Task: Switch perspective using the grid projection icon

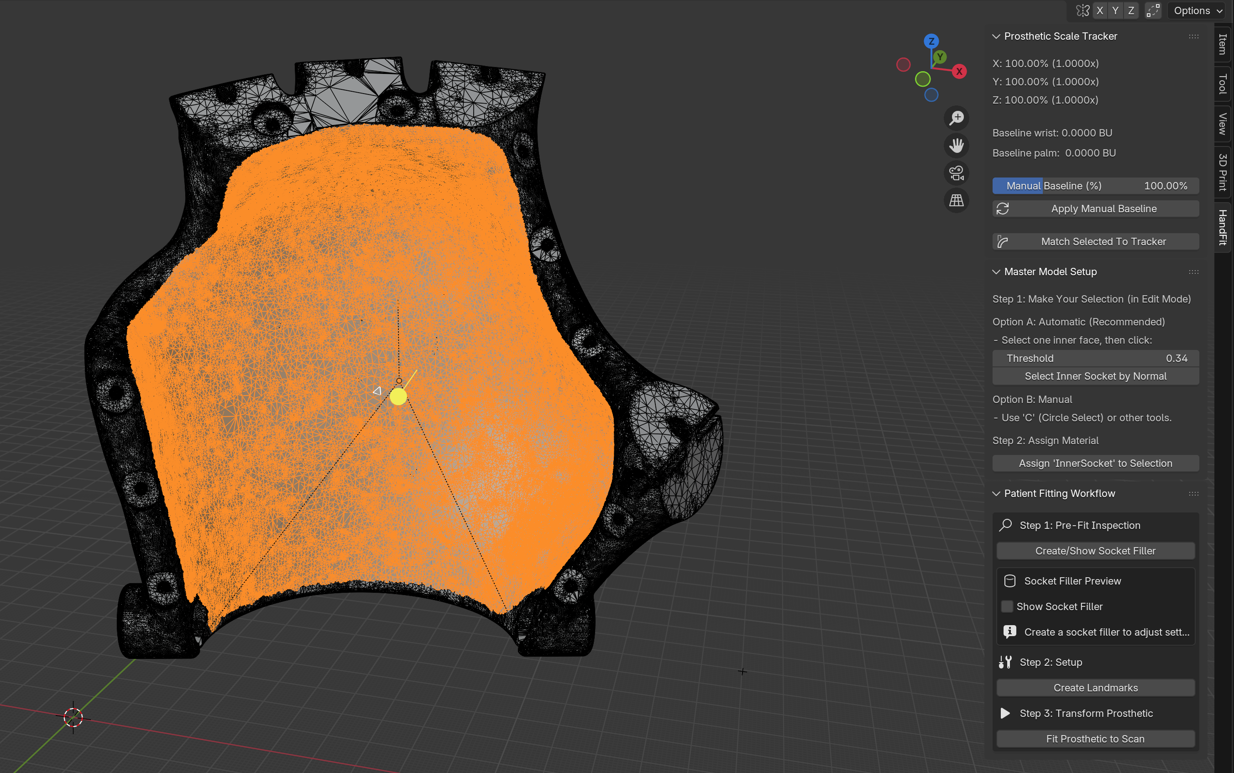Action: coord(957,200)
